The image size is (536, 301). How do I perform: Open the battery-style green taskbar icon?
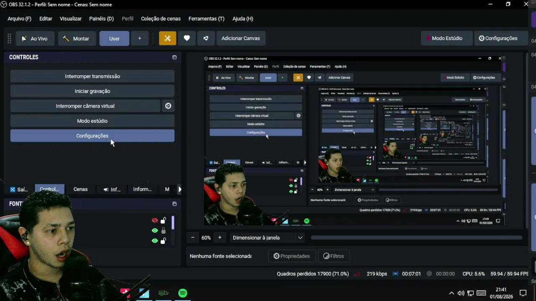click(x=163, y=293)
